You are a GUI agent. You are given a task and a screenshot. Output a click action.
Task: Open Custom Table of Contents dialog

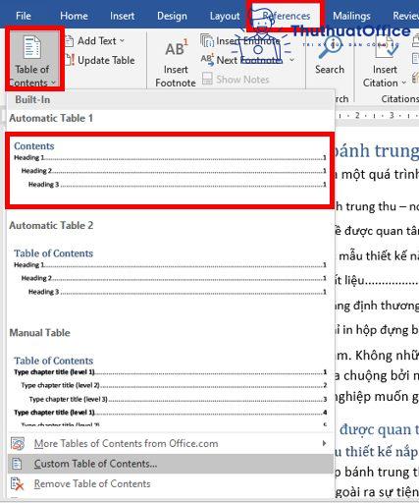tap(170, 464)
